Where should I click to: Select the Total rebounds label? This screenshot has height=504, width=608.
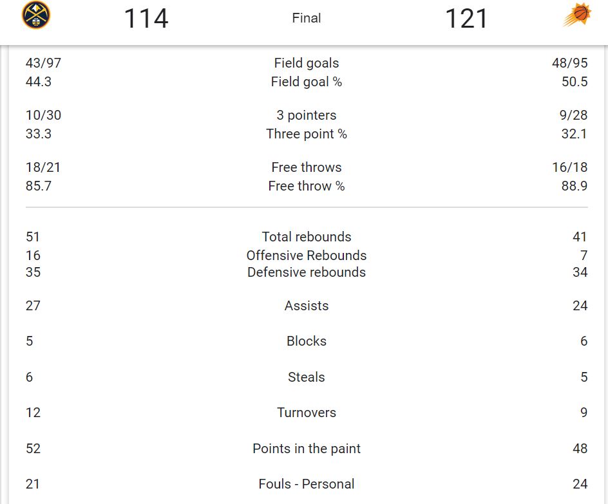point(307,237)
